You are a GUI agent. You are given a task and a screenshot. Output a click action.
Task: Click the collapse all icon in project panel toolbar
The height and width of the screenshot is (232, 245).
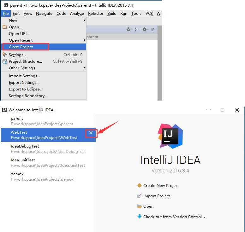coord(135,29)
